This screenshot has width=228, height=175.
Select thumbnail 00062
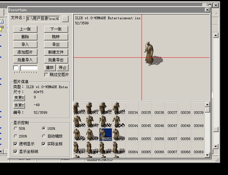click(x=106, y=148)
